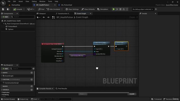Open My Blueprint settings gear
The height and width of the screenshot is (101, 180).
click(x=33, y=68)
